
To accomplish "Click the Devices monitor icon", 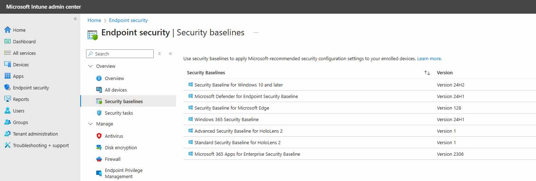I will [8, 65].
